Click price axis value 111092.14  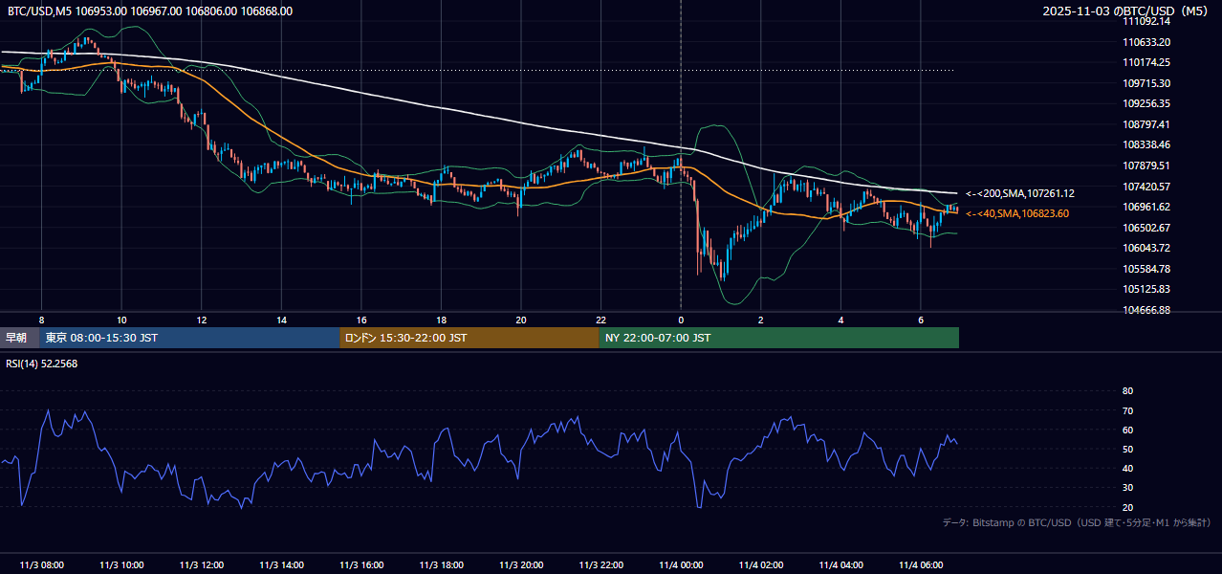point(1146,21)
